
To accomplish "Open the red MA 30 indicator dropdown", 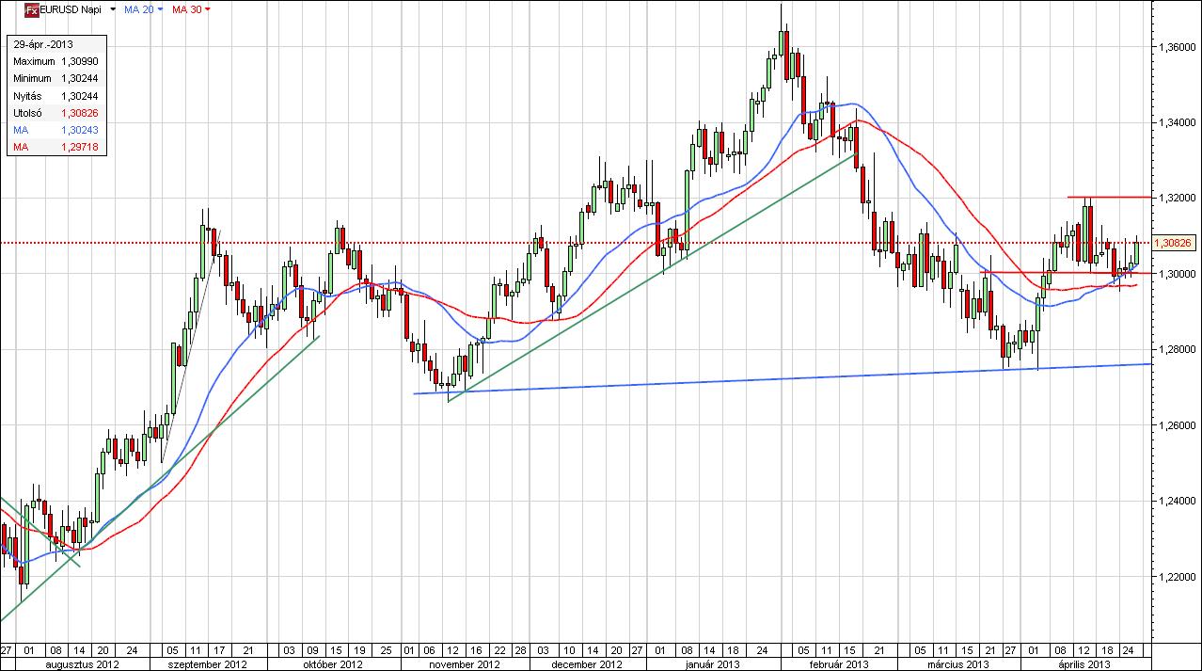I will point(207,9).
